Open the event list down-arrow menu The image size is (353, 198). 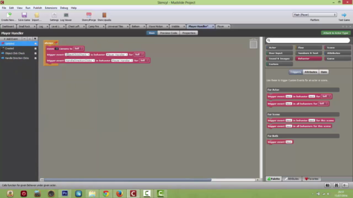coord(35,39)
